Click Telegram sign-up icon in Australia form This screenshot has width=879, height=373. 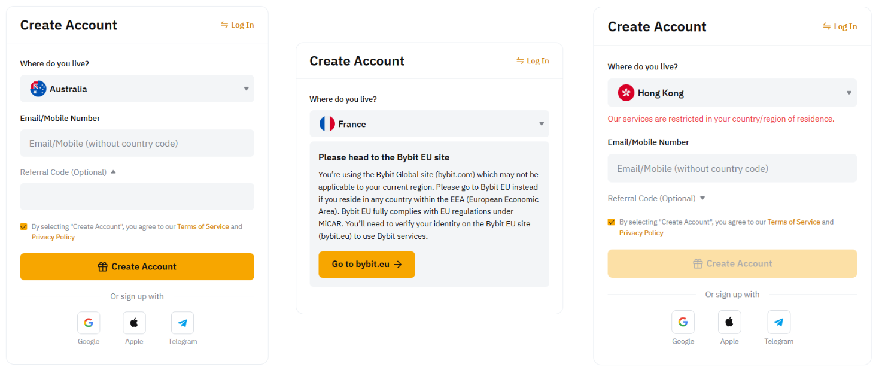[x=183, y=323]
